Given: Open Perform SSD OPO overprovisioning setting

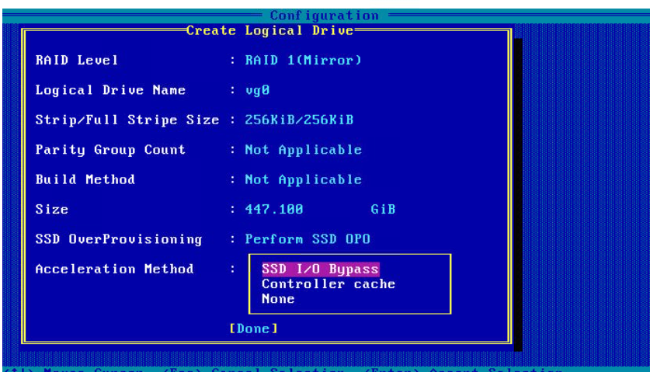Looking at the screenshot, I should 308,239.
